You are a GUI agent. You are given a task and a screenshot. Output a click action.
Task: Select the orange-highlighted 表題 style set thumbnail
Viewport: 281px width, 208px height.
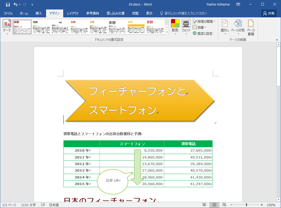coord(136,27)
